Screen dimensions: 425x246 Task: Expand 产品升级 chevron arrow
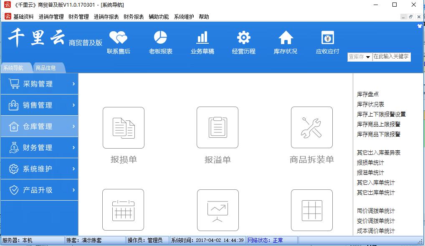73,190
